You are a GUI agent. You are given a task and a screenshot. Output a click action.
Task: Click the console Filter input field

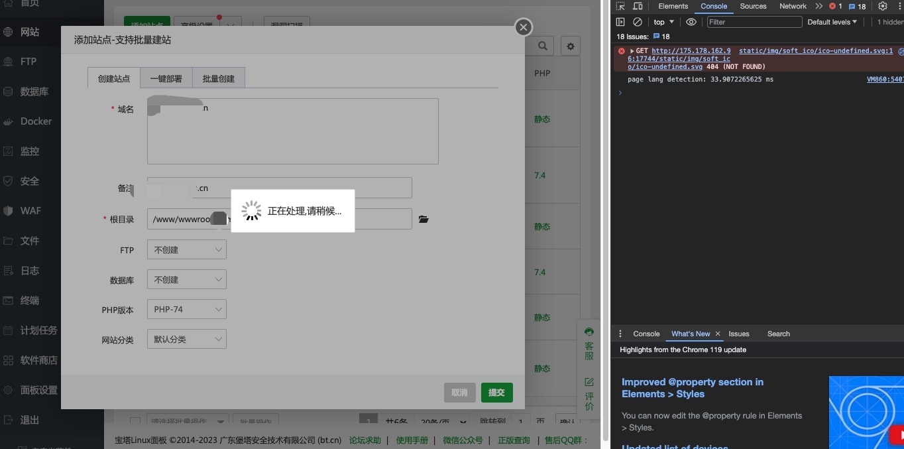pos(754,22)
